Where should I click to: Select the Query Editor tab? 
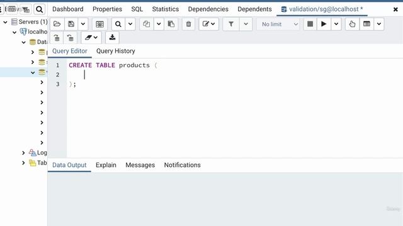(x=70, y=51)
